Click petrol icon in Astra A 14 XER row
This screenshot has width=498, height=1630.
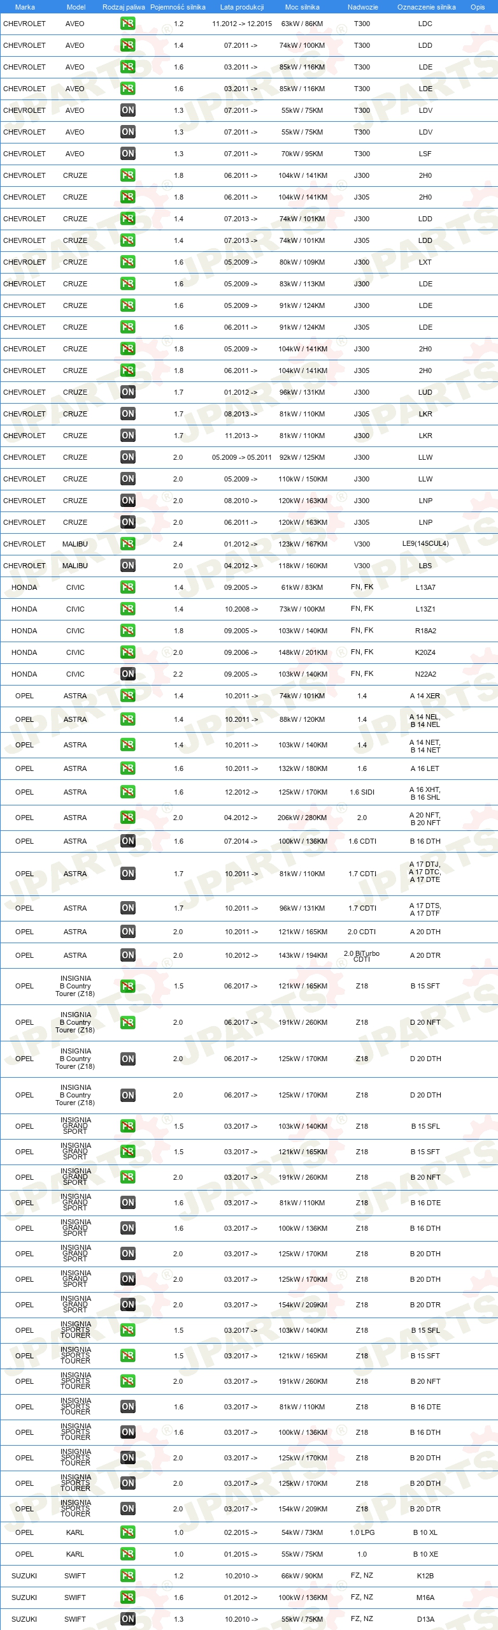tap(127, 696)
